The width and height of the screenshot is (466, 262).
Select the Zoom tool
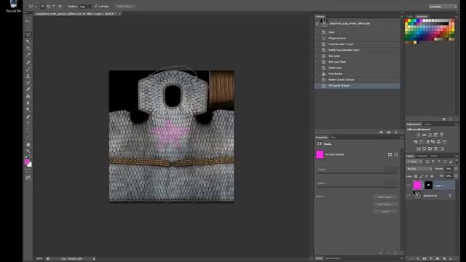point(28,151)
